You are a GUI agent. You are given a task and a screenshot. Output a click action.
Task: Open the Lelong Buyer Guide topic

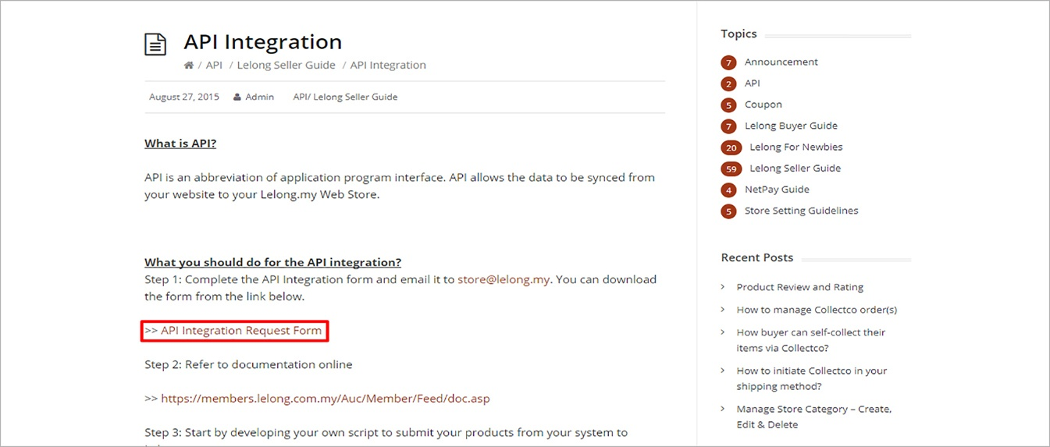point(791,126)
